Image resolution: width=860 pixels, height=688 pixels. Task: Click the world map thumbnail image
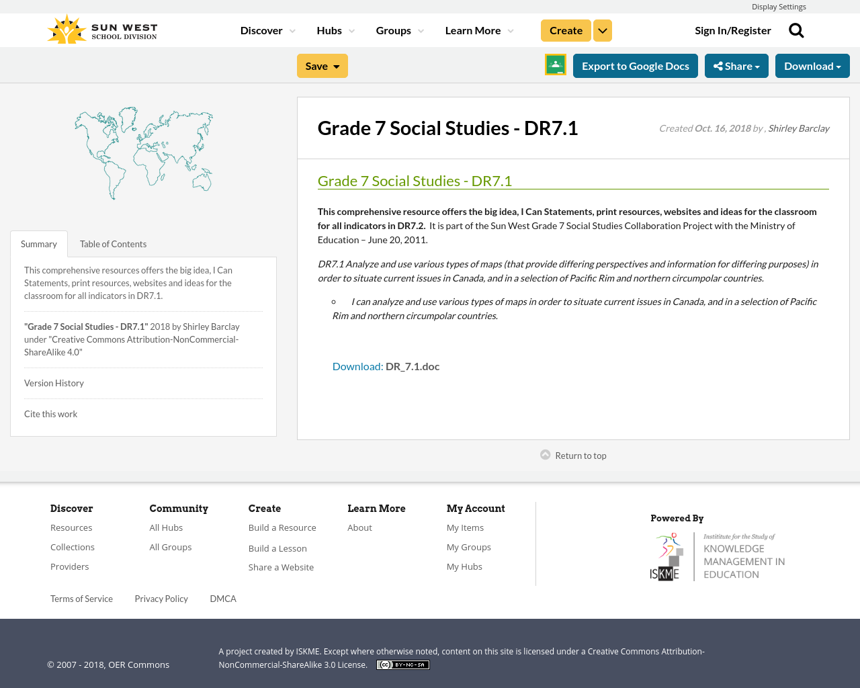143,153
